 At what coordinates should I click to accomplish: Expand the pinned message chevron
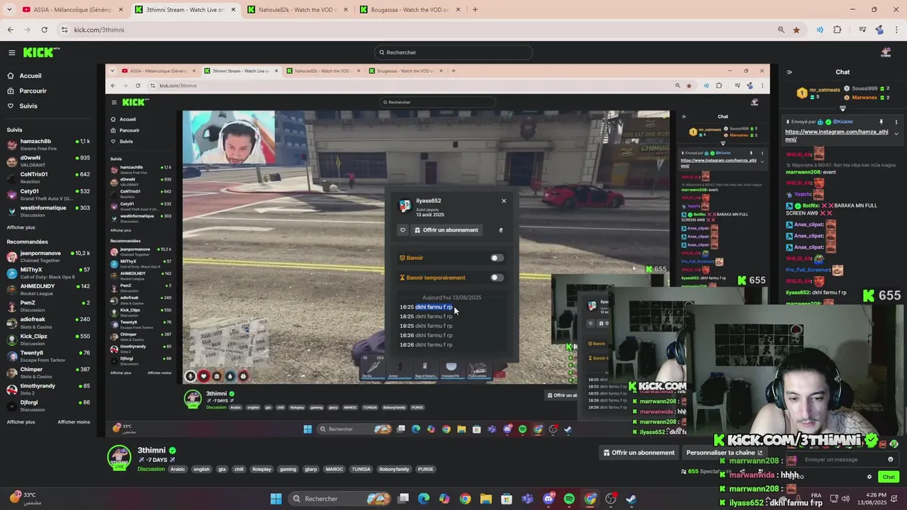(896, 134)
